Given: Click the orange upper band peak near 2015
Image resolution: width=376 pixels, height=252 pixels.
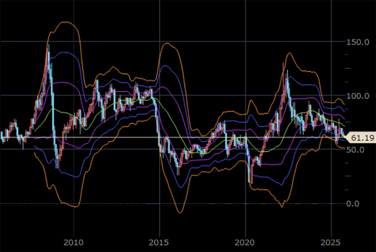Looking at the screenshot, I should click(168, 43).
